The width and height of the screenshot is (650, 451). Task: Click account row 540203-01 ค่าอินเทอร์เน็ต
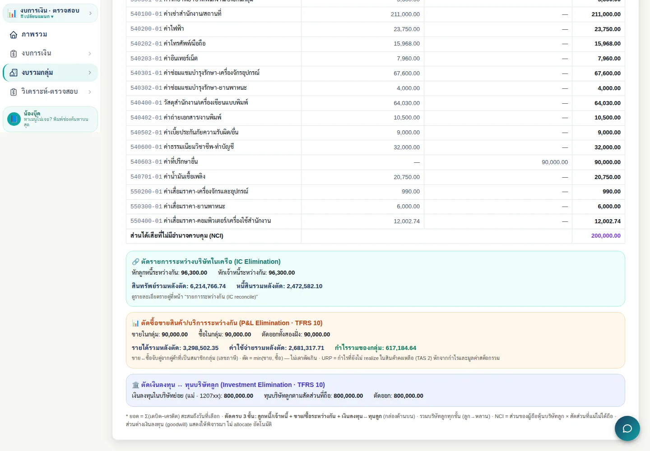pos(376,59)
